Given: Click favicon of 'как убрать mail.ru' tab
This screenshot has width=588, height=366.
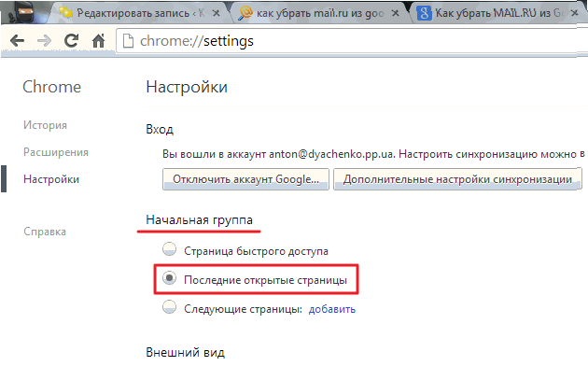Looking at the screenshot, I should tap(245, 13).
